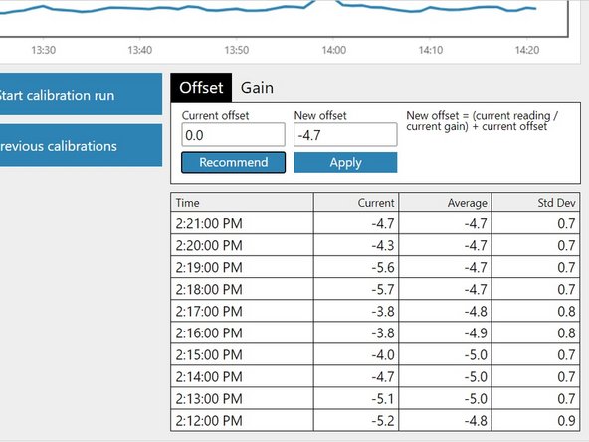The height and width of the screenshot is (442, 589).
Task: Apply the new offset value
Action: [345, 162]
